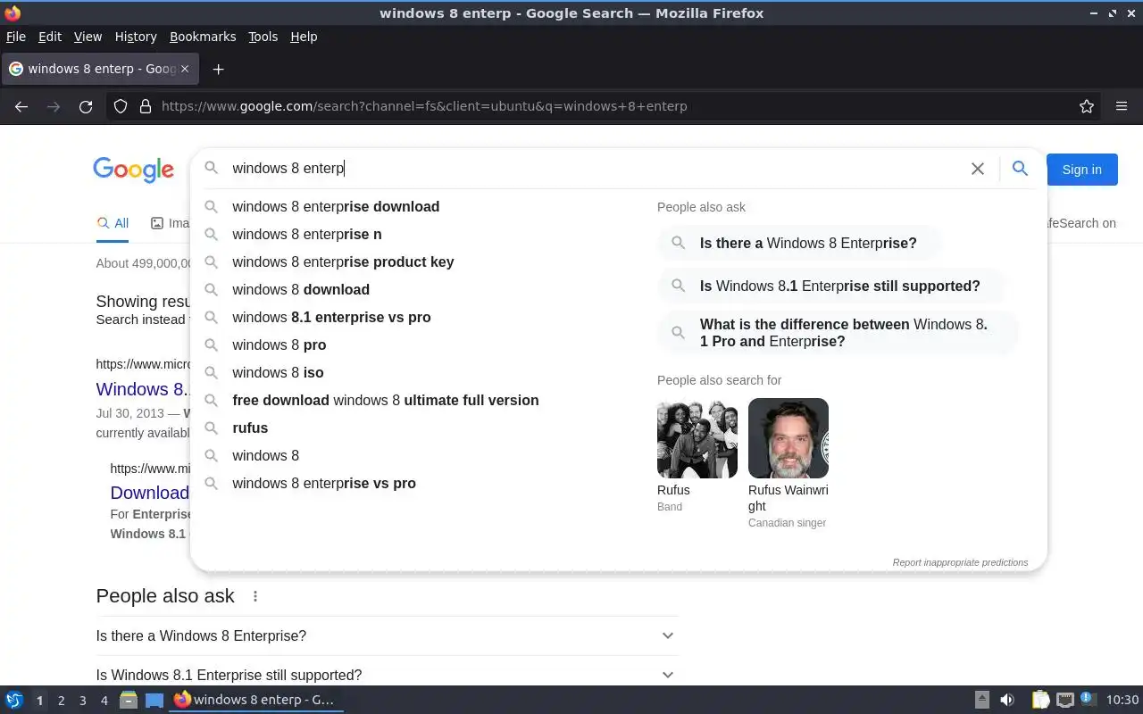Switch to workspace 2
The width and height of the screenshot is (1143, 714).
tap(61, 701)
